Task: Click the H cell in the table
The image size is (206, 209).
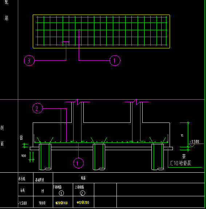Action: coord(43,191)
